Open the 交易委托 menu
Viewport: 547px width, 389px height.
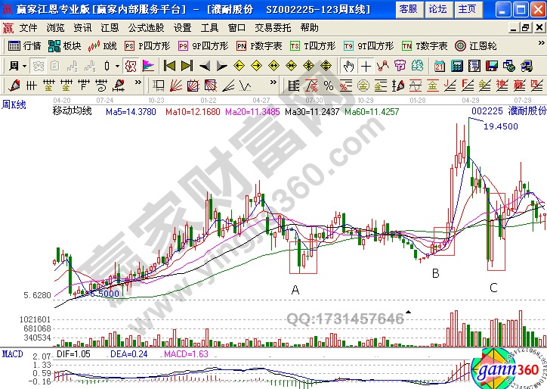pyautogui.click(x=270, y=27)
